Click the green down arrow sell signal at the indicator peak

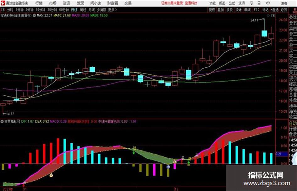(134, 152)
